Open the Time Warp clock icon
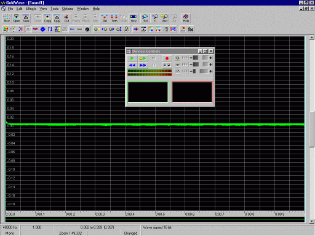 pos(87,29)
